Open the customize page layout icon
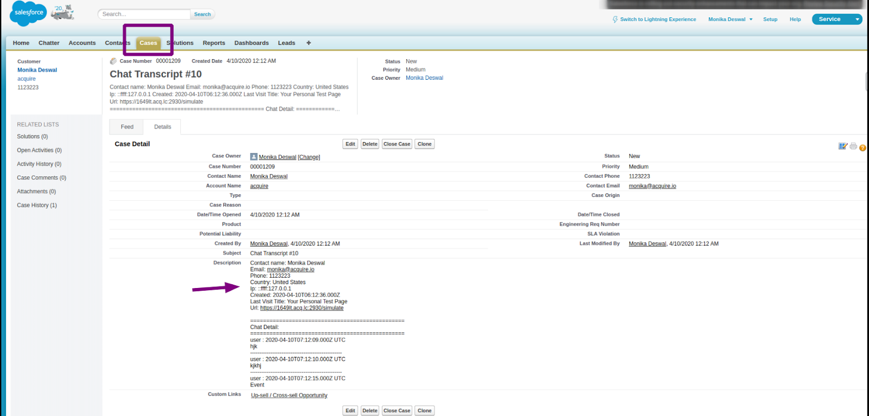 tap(843, 146)
